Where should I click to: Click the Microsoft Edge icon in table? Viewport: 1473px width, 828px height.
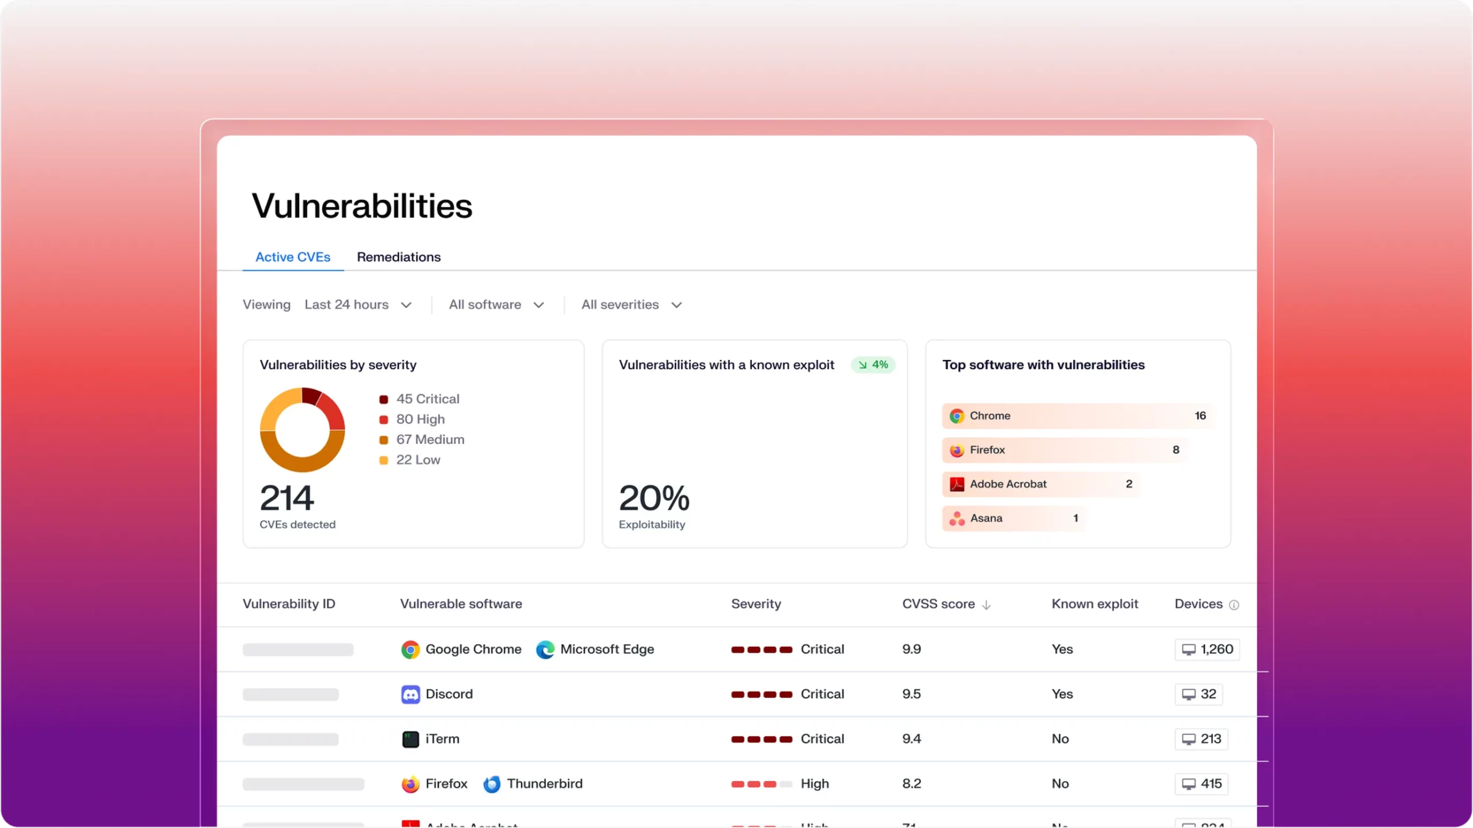(x=545, y=650)
